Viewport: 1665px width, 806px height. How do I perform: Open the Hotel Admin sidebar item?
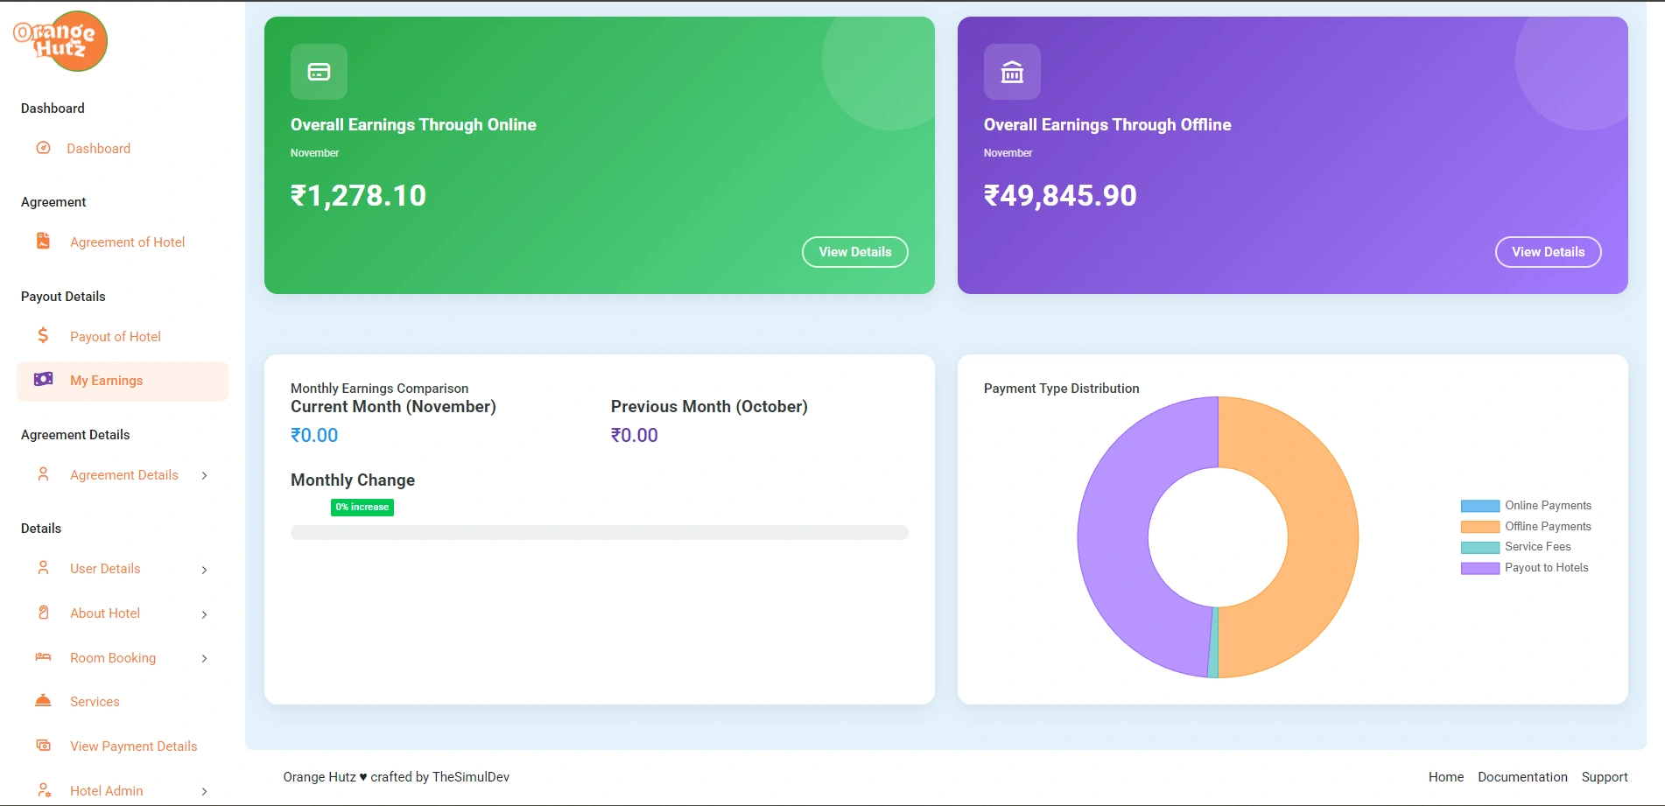pos(106,790)
